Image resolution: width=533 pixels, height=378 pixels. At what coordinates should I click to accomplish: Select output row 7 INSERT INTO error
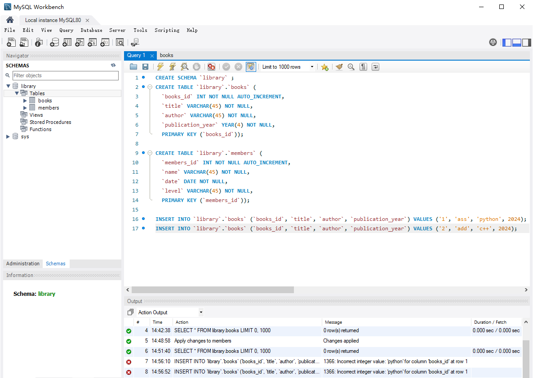[323, 361]
